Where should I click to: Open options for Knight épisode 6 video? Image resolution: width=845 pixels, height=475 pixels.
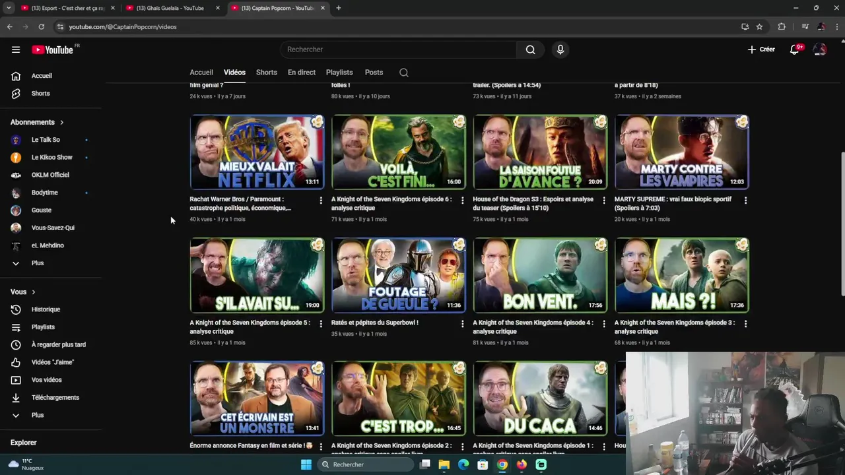(462, 200)
